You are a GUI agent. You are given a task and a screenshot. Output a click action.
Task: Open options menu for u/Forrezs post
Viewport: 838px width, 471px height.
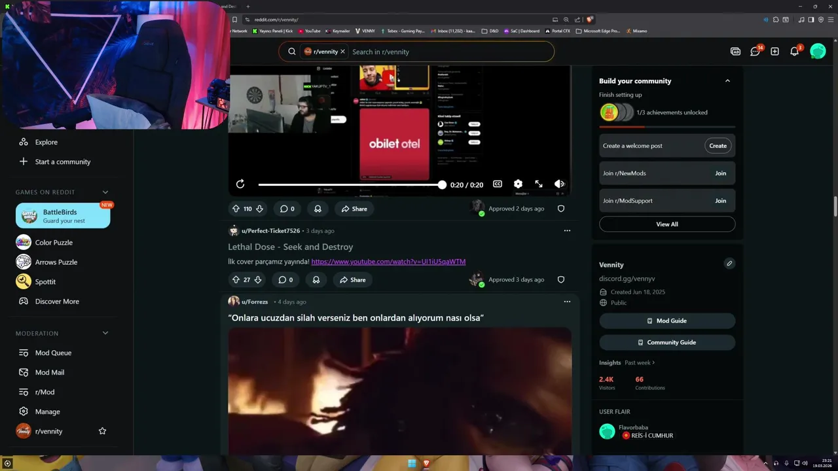coord(567,302)
